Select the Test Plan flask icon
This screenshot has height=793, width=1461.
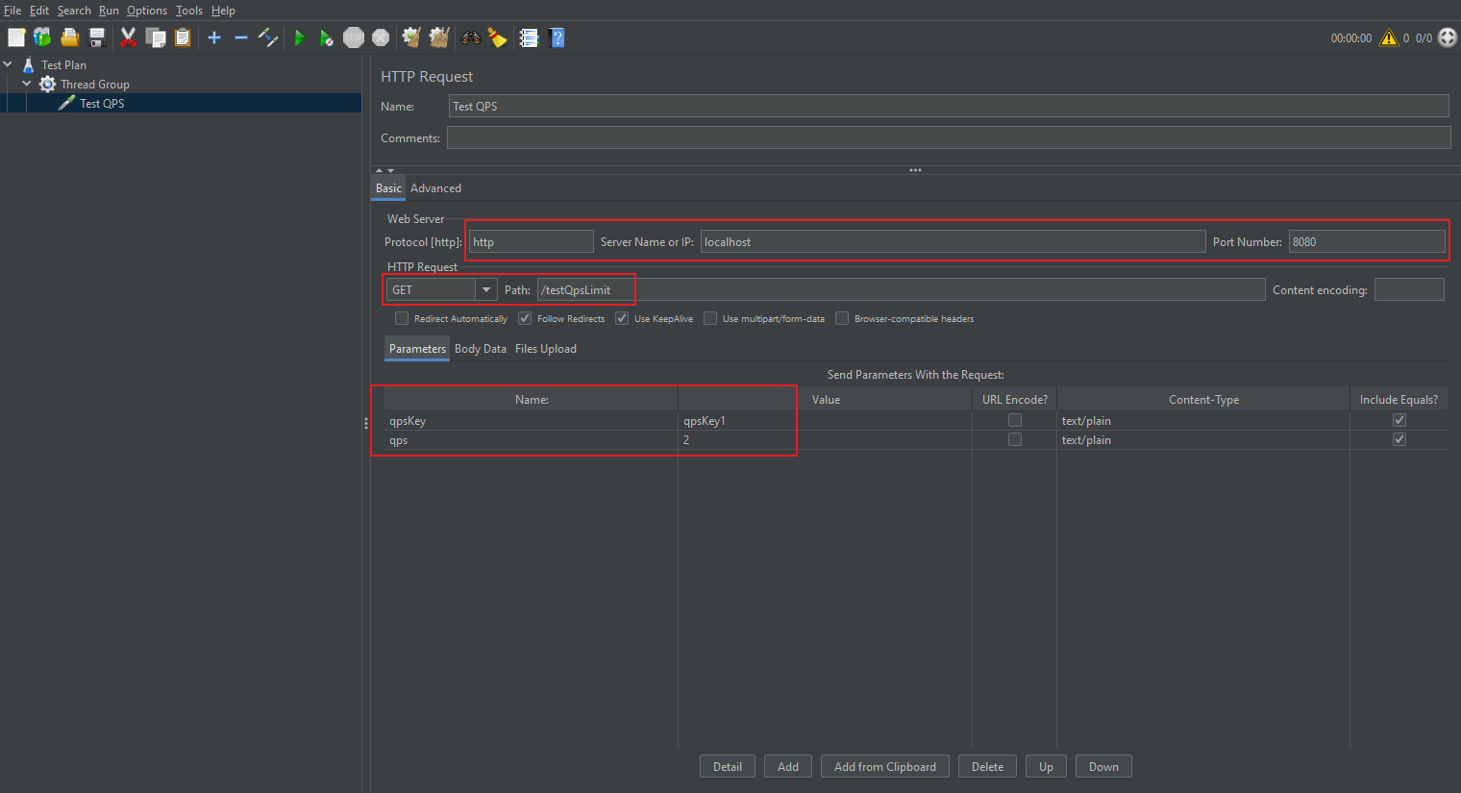coord(28,64)
